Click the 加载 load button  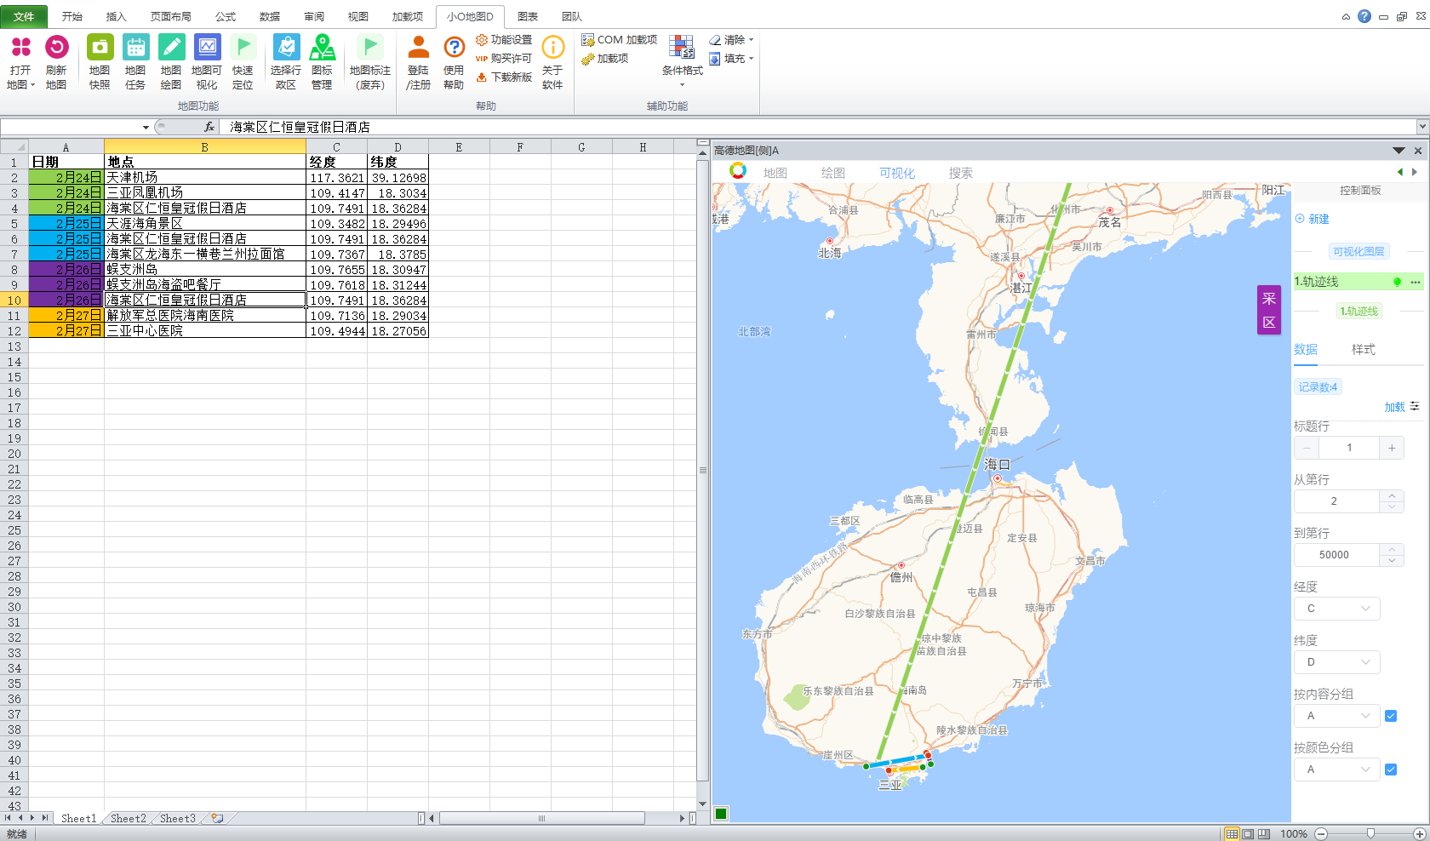point(1394,407)
